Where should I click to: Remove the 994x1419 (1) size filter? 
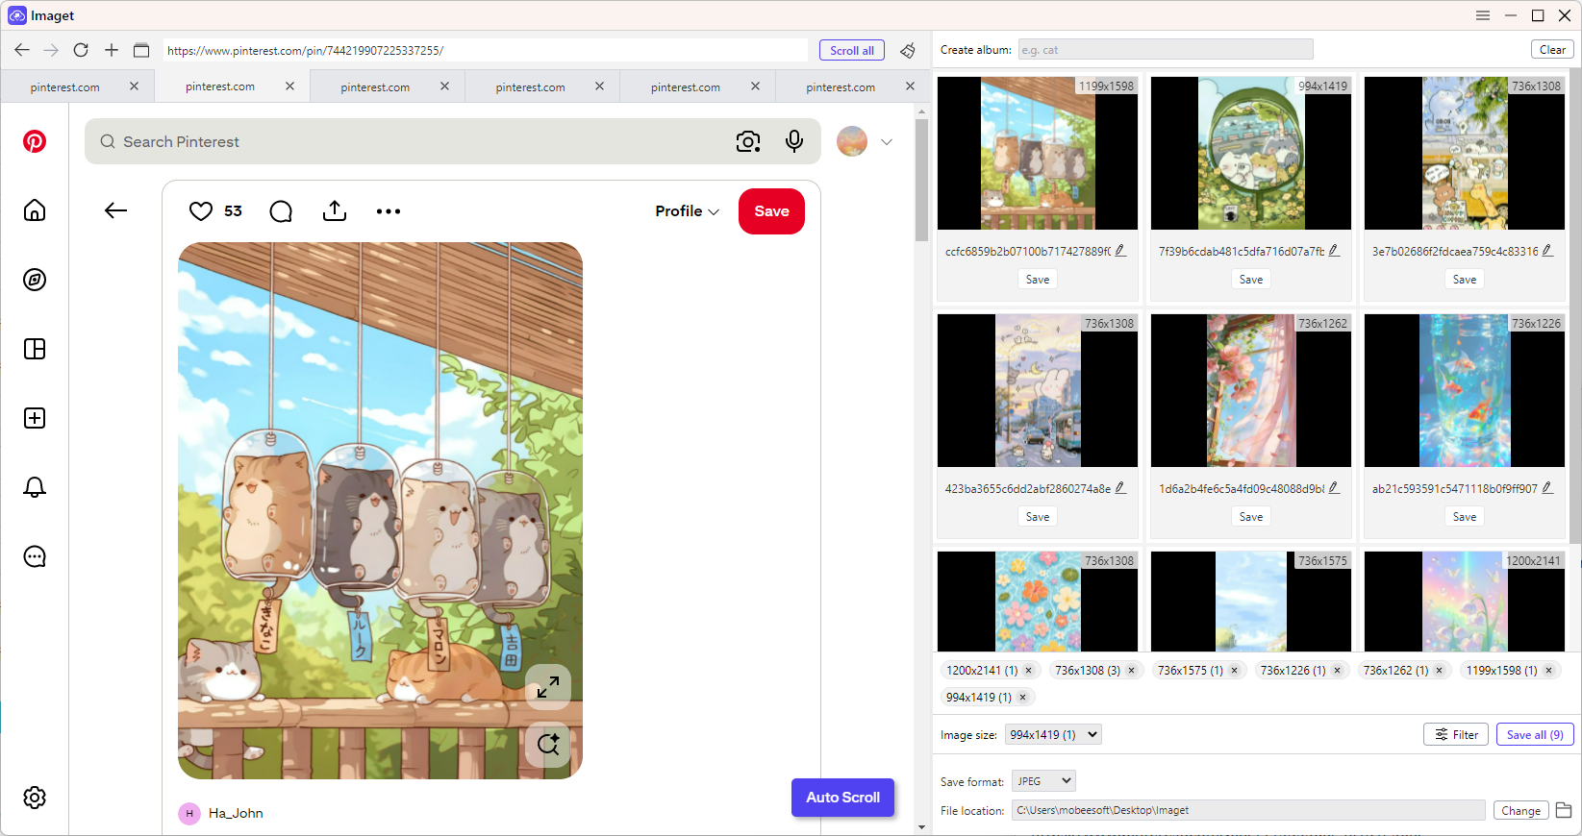click(x=1023, y=698)
